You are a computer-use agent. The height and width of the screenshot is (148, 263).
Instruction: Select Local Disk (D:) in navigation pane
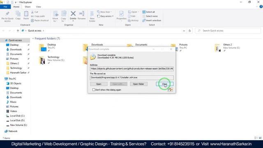[x=17, y=120]
